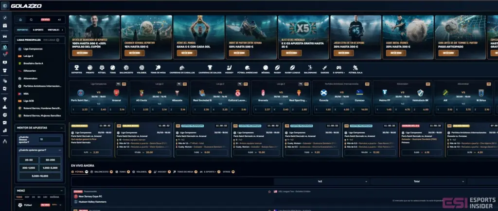Select the Voleibol icon in sports bar
This screenshot has width=498, height=211.
[142, 67]
